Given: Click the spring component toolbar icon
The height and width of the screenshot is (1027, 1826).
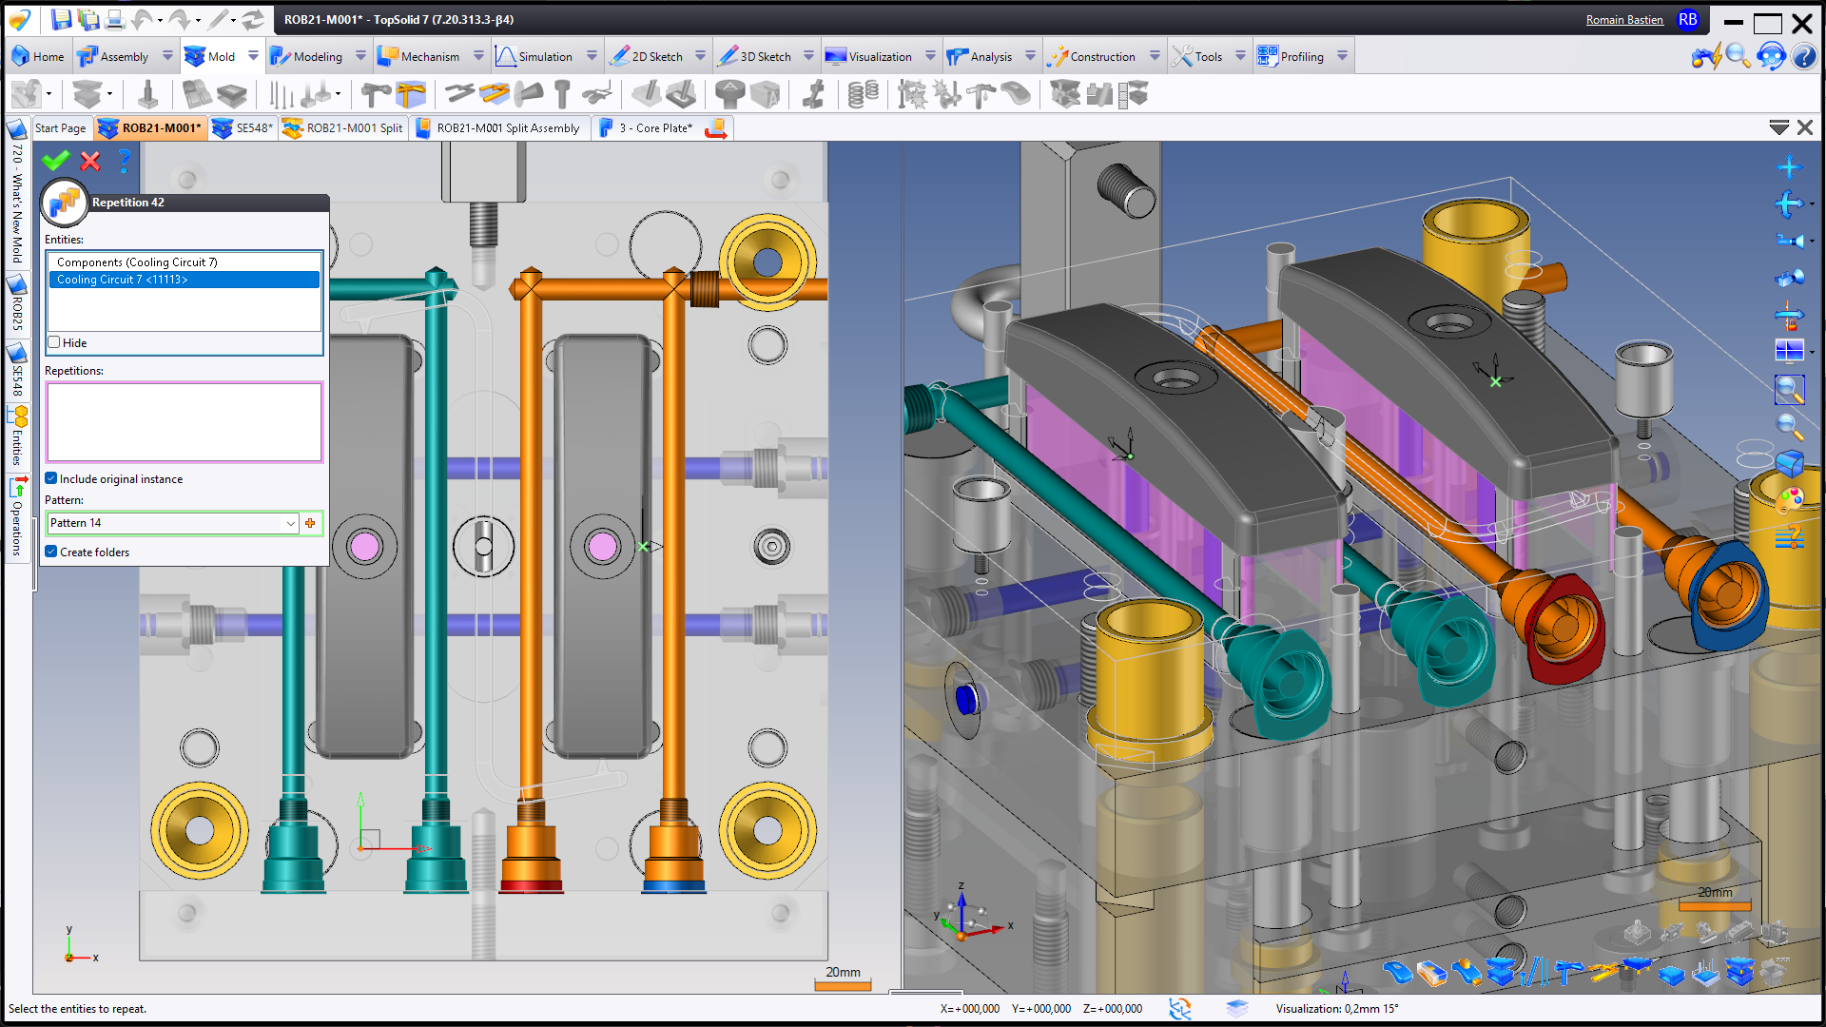Looking at the screenshot, I should tap(863, 94).
